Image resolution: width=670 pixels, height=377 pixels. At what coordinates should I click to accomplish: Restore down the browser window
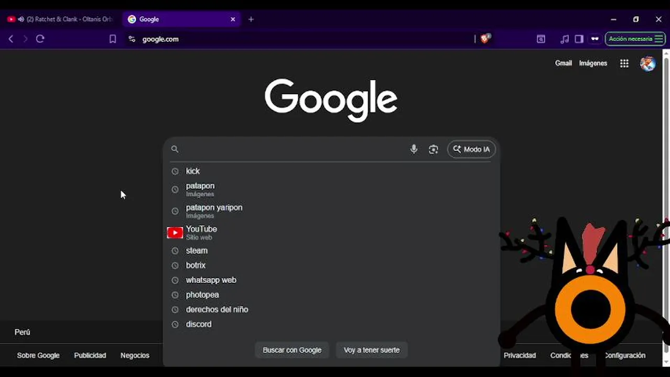point(636,19)
